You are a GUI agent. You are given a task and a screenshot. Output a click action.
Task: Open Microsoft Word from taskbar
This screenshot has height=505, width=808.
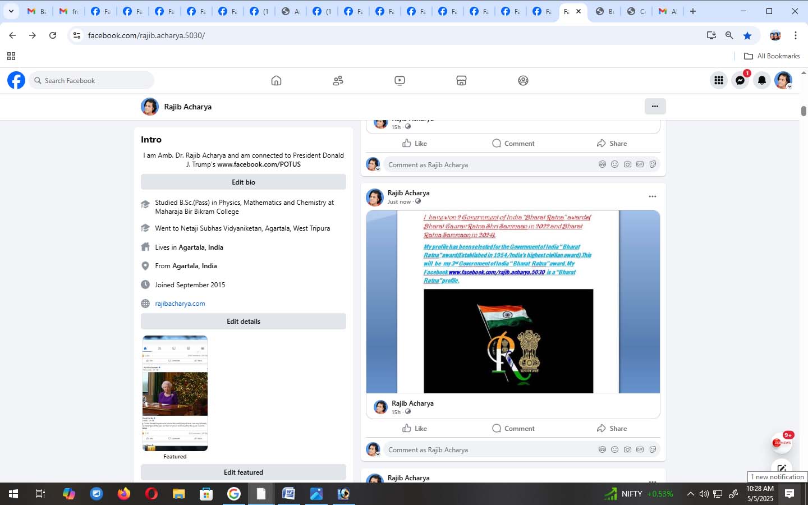pos(288,494)
